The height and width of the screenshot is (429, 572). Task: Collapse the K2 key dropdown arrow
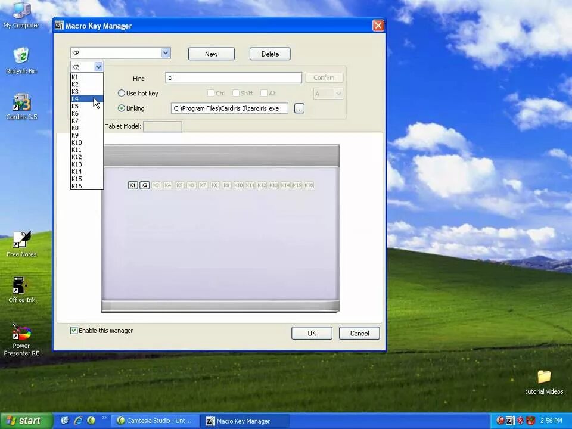pyautogui.click(x=98, y=67)
